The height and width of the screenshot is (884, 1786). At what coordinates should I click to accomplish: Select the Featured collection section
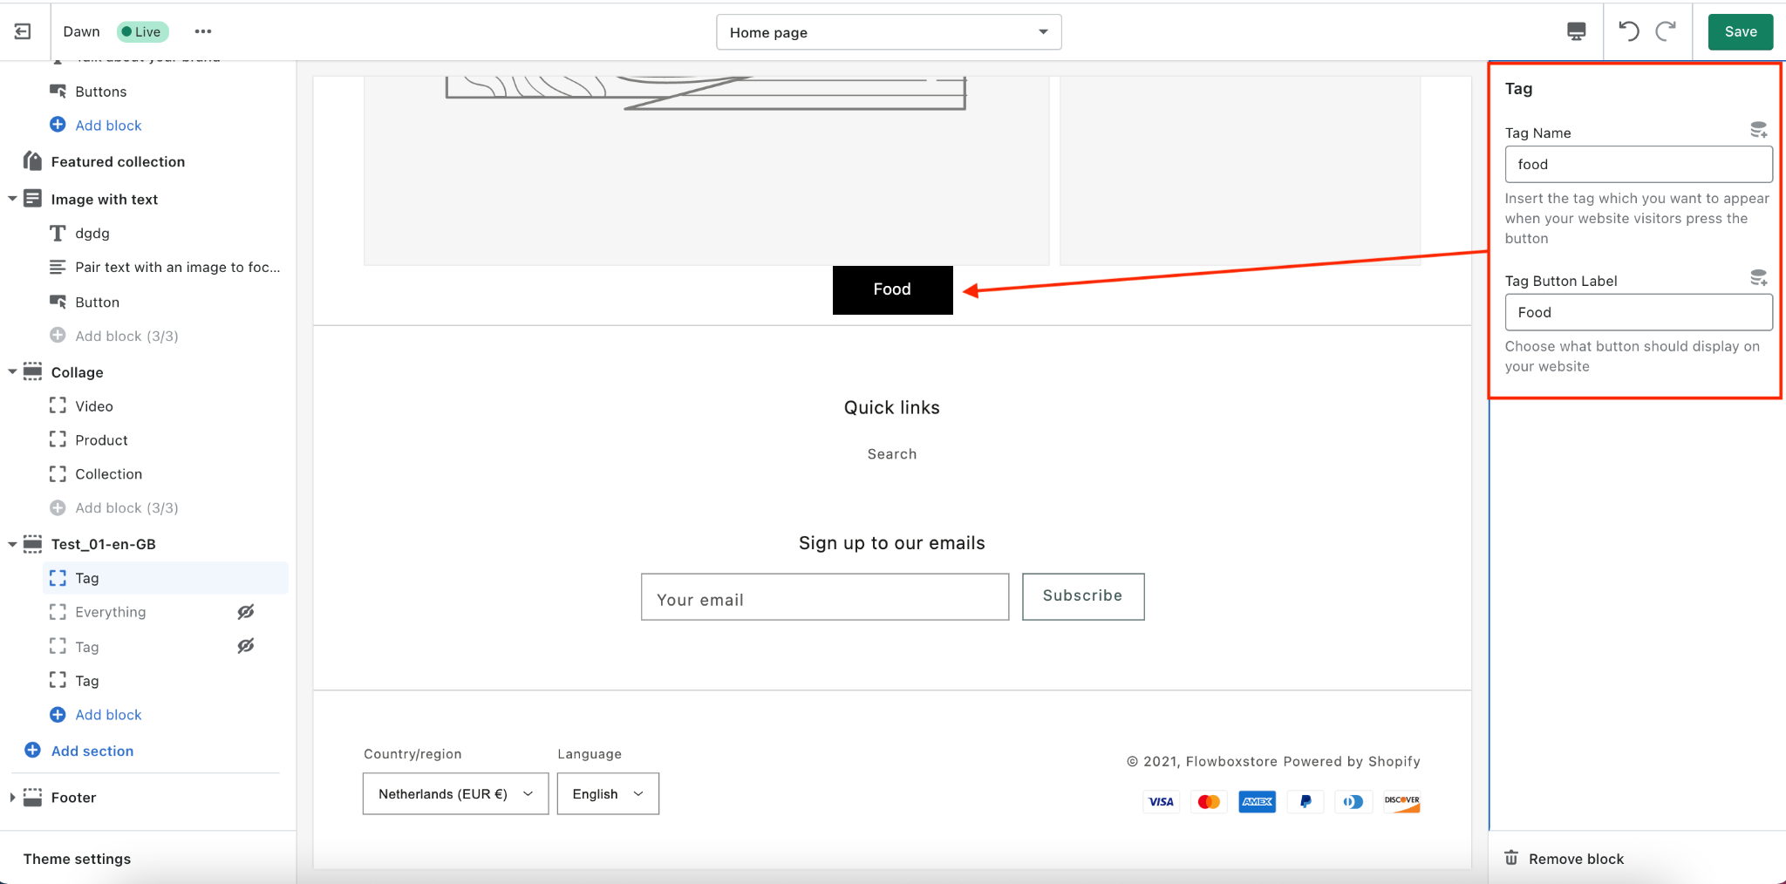(x=118, y=161)
